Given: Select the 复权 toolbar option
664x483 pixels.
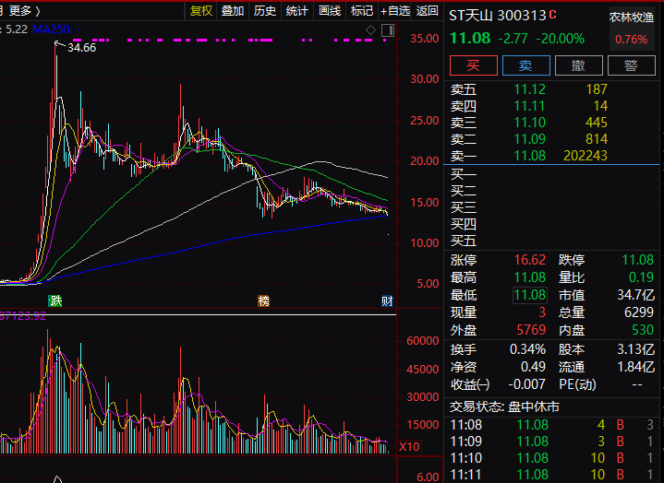Looking at the screenshot, I should tap(201, 10).
